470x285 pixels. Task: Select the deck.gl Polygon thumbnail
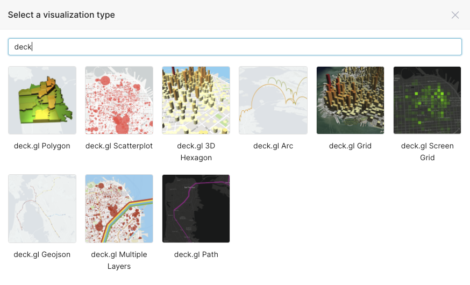[x=42, y=101]
